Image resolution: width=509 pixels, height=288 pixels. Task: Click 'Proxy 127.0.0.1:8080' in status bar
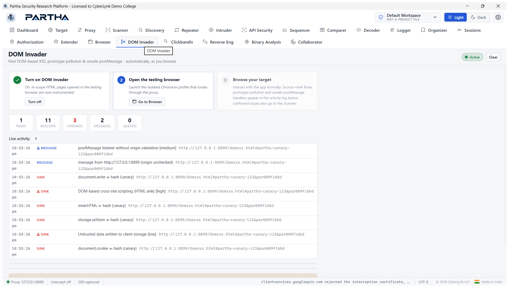click(x=25, y=282)
